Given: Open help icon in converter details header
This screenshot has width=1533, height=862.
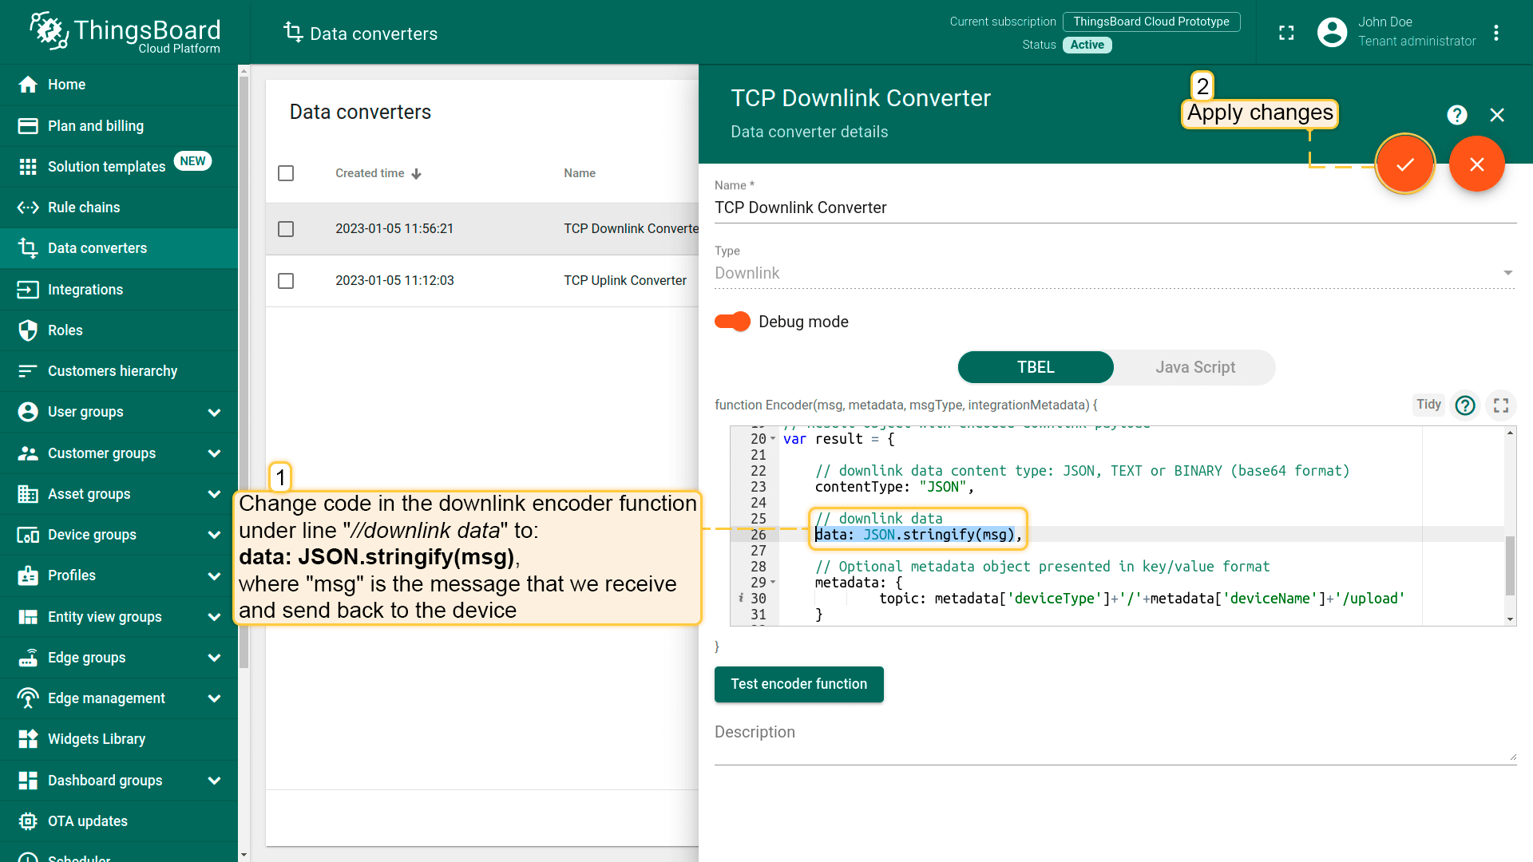Looking at the screenshot, I should point(1457,115).
